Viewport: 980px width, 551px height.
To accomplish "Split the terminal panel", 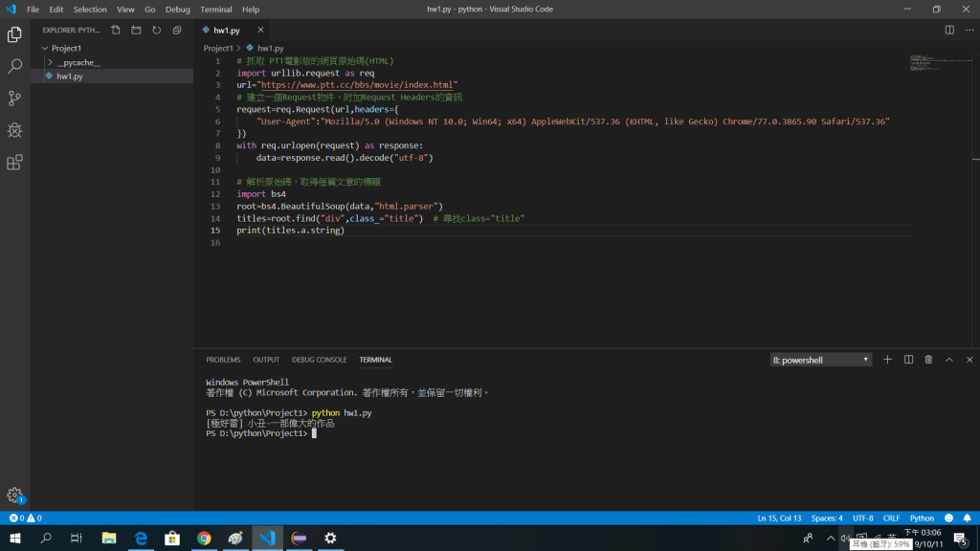I will click(x=908, y=360).
